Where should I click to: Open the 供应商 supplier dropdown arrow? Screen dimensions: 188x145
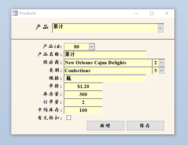point(161,63)
